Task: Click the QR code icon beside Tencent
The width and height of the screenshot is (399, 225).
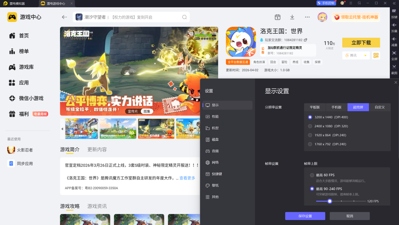Action: (376, 55)
